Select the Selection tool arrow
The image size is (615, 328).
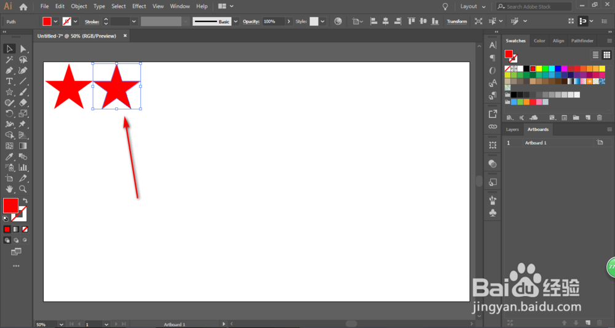click(9, 49)
